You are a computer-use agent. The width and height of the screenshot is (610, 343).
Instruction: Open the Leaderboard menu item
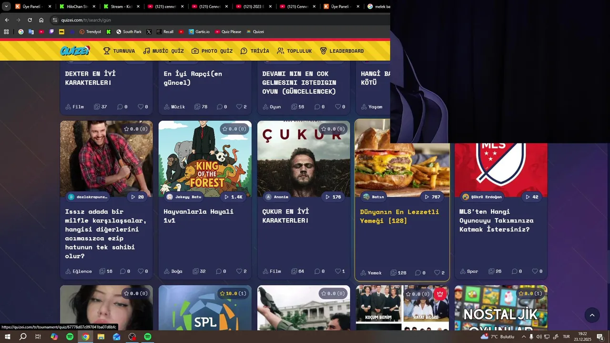pos(342,51)
